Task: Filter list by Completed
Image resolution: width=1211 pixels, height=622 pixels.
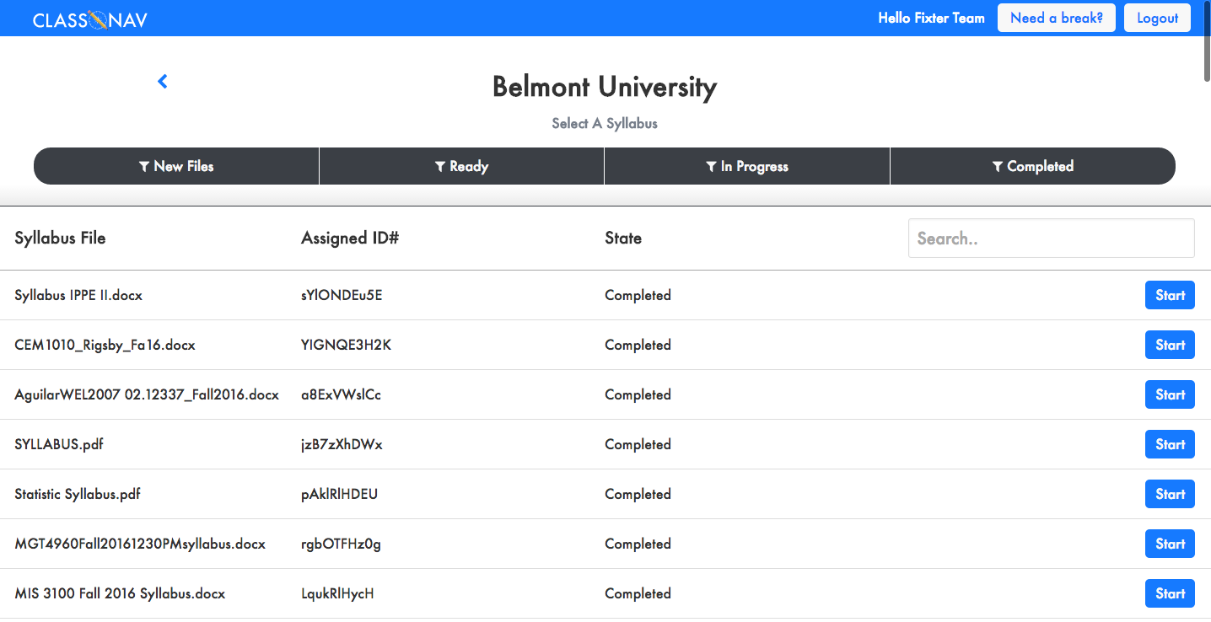Action: [1033, 166]
